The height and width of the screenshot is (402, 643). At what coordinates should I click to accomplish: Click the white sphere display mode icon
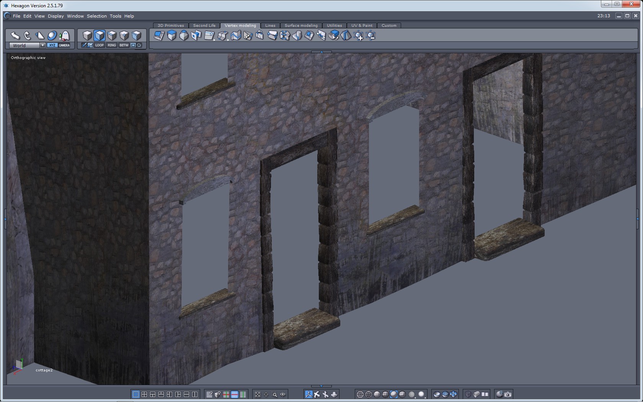pyautogui.click(x=421, y=394)
